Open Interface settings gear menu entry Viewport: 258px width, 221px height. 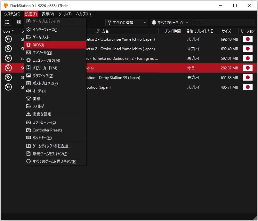point(55,30)
